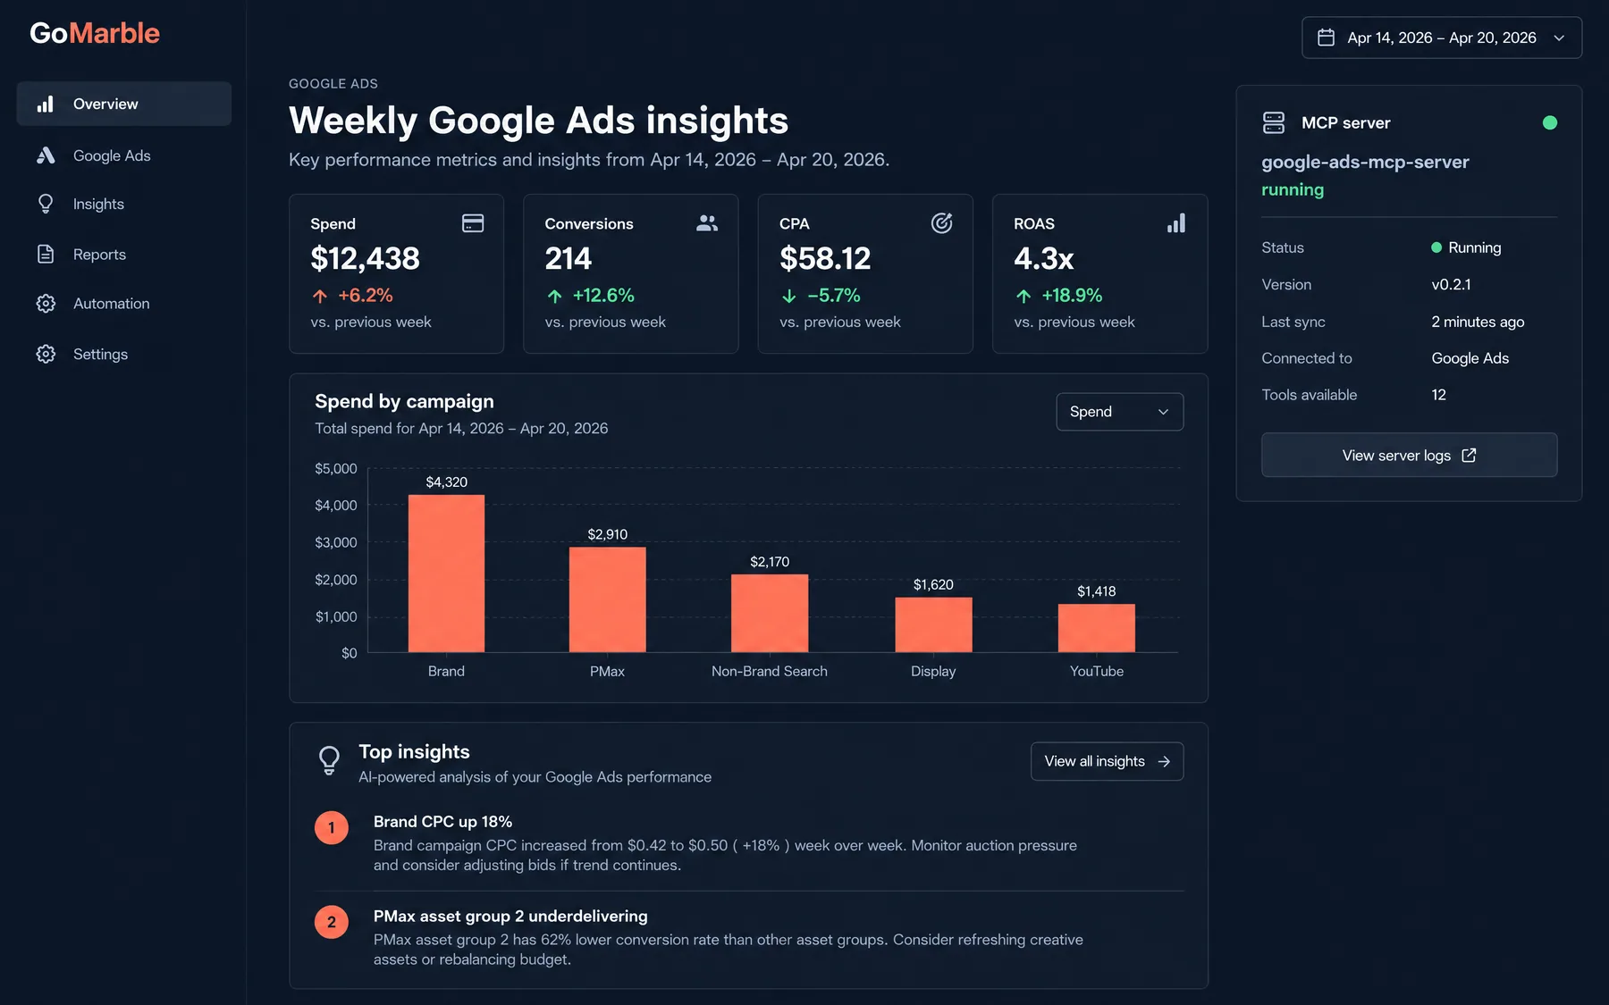Click the MCP server stack icon
The image size is (1609, 1005).
pyautogui.click(x=1274, y=122)
